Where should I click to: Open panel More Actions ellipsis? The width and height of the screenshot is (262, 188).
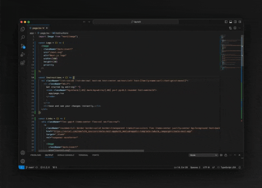(230, 155)
